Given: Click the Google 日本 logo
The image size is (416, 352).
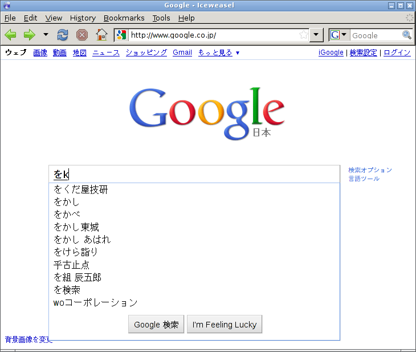Looking at the screenshot, I should 207,114.
